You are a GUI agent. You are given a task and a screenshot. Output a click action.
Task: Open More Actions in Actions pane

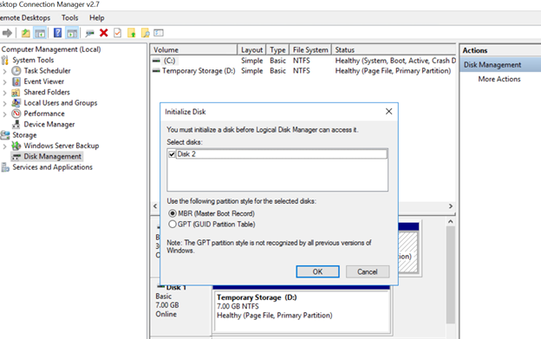pyautogui.click(x=499, y=79)
